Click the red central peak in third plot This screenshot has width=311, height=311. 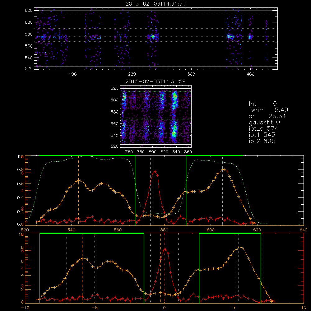point(155,172)
